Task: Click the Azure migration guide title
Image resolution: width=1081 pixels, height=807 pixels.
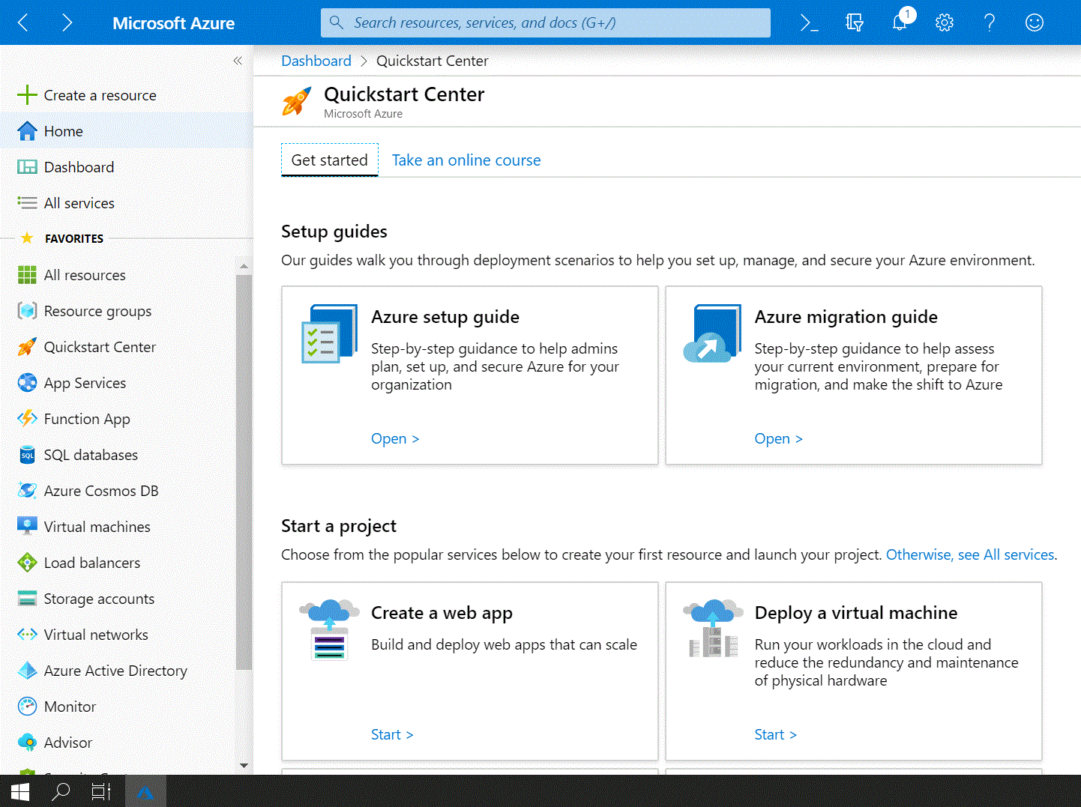Action: 846,317
